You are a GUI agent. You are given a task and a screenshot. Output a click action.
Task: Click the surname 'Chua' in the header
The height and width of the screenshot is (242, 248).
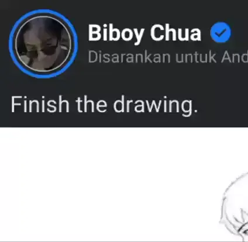pyautogui.click(x=175, y=33)
